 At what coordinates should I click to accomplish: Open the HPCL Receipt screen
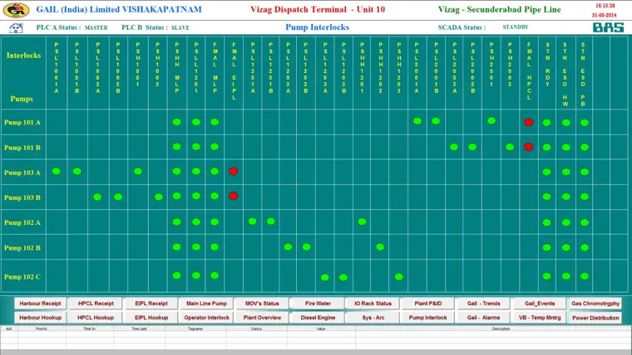96,304
